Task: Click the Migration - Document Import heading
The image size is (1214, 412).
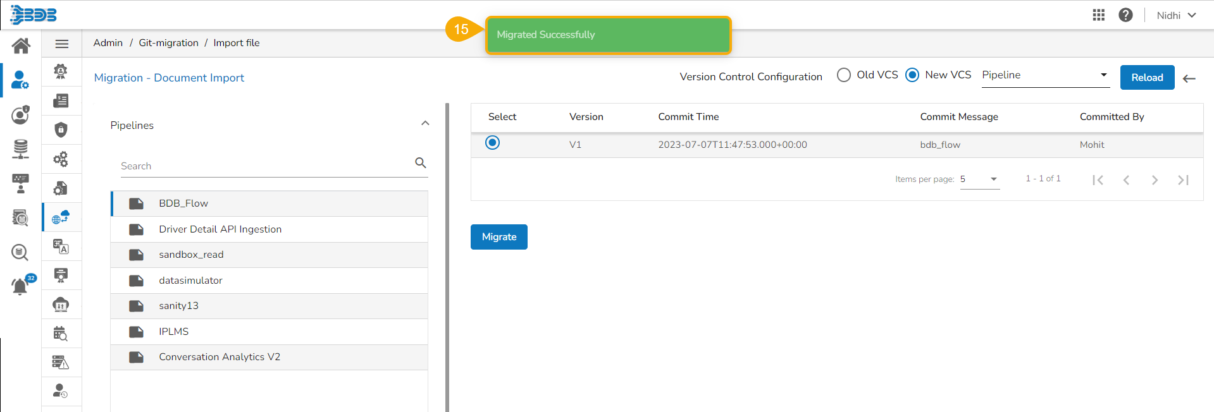Action: coord(169,78)
